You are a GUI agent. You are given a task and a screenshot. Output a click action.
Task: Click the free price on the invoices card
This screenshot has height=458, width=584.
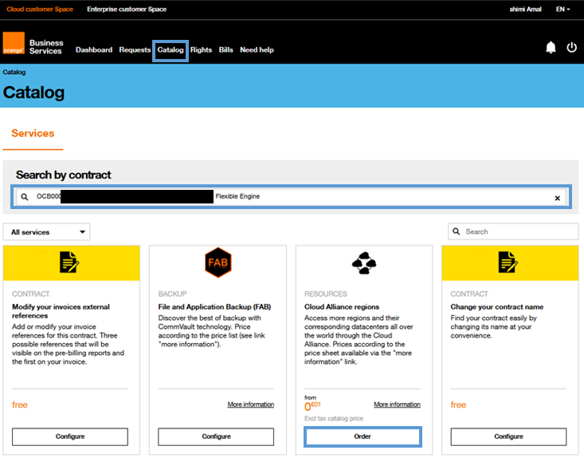(x=20, y=405)
